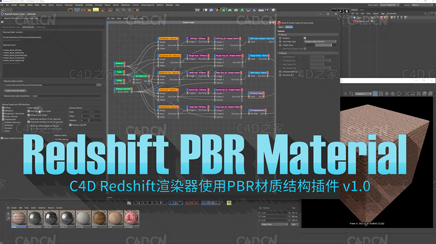This screenshot has height=244, width=436.
Task: Uncheck the Diffuse texture checkbox
Action: pyautogui.click(x=3, y=108)
